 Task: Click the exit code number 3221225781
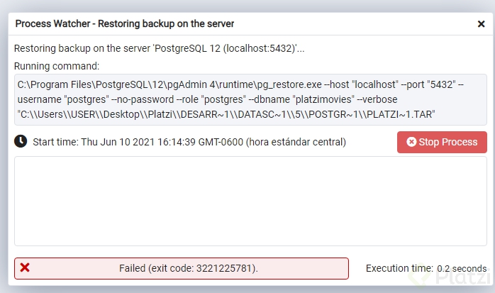[x=223, y=268]
